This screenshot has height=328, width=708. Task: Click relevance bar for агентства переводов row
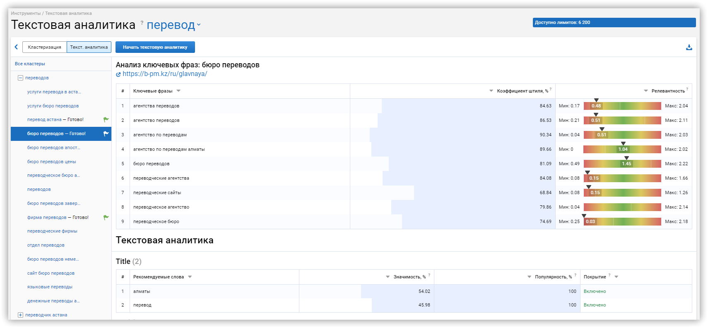tap(622, 106)
